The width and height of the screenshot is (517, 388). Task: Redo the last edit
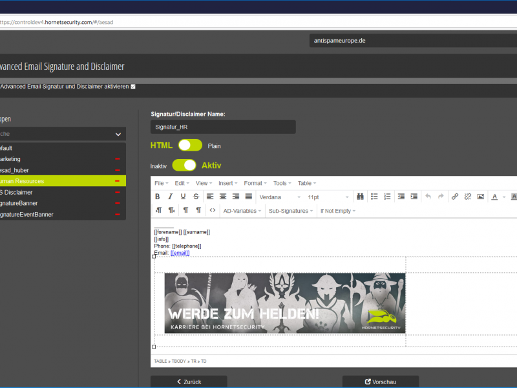pos(441,197)
